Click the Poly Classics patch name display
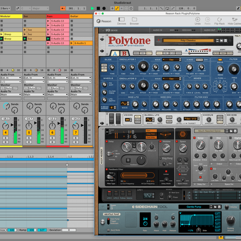This screenshot has width=241, height=241. click(x=188, y=41)
